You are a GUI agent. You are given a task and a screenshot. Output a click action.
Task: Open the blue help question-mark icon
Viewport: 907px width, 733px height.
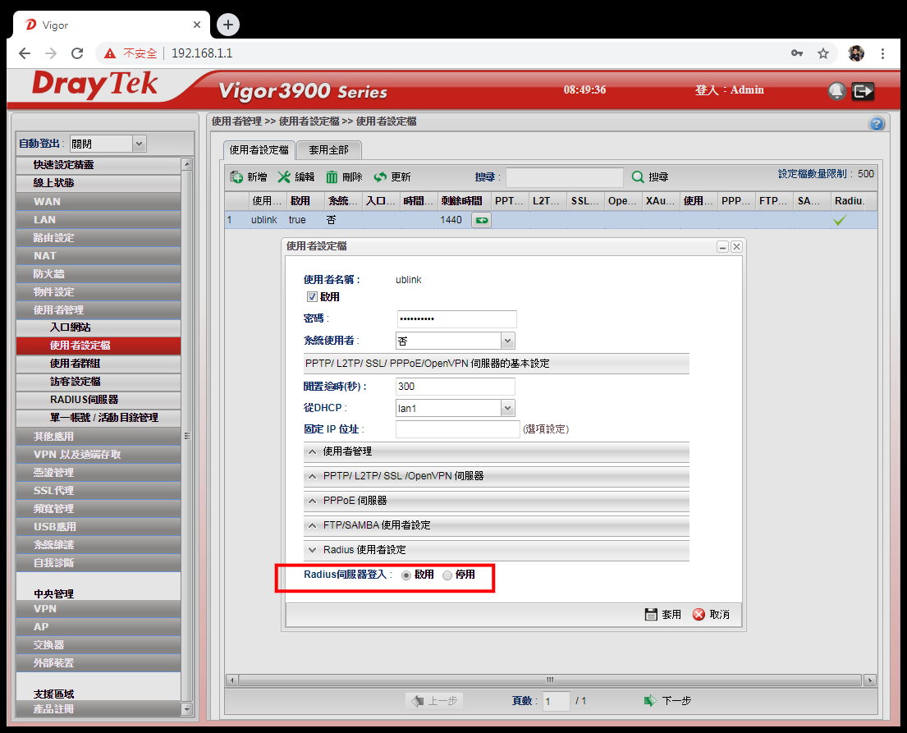[x=876, y=124]
